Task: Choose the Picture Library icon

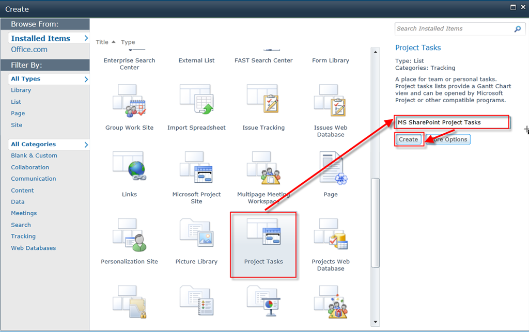Action: [x=196, y=235]
